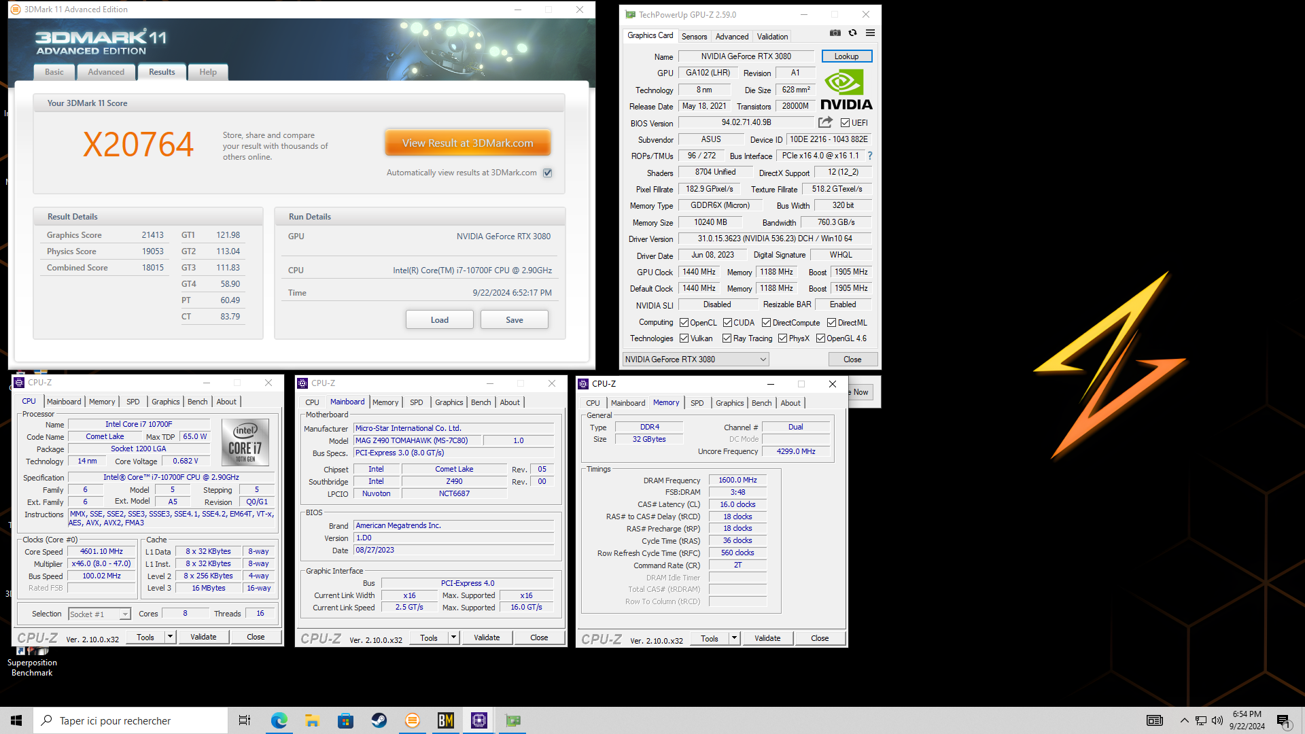The image size is (1305, 734).
Task: Click the Save button in Run Details
Action: (x=515, y=320)
